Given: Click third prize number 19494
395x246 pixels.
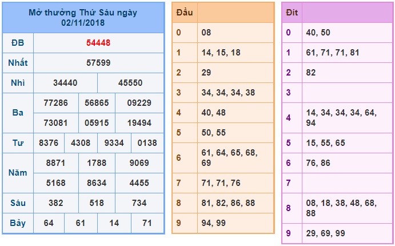Looking at the screenshot, I should [139, 123].
